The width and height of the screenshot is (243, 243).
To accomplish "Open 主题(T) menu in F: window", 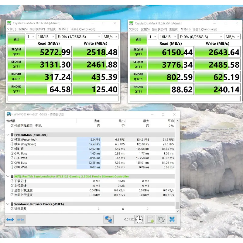I will (x=174, y=29).
